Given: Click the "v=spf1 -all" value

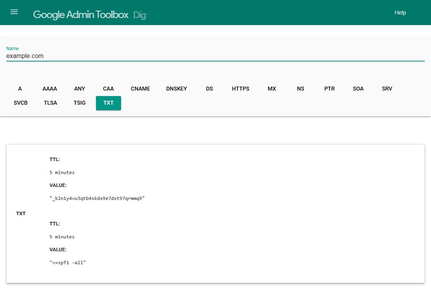Looking at the screenshot, I should pos(68,263).
